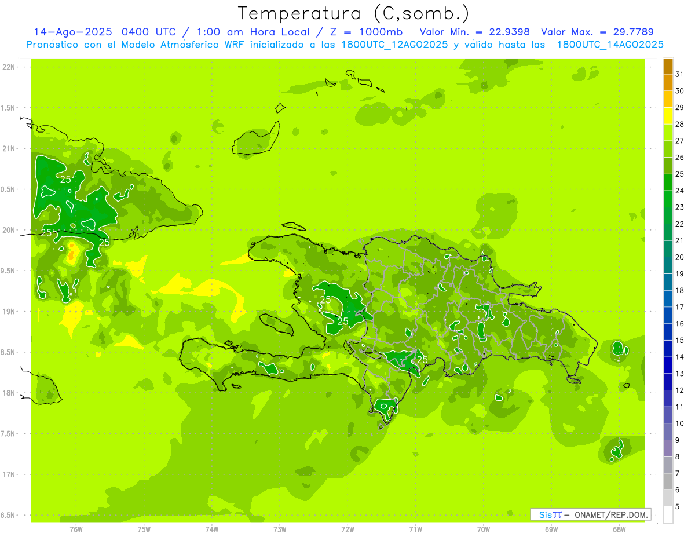695x537 pixels.
Task: Click colorbar label '25'
Action: point(680,174)
